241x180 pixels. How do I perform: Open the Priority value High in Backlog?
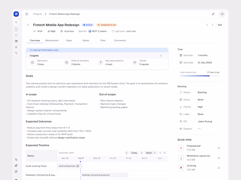pos(200,107)
